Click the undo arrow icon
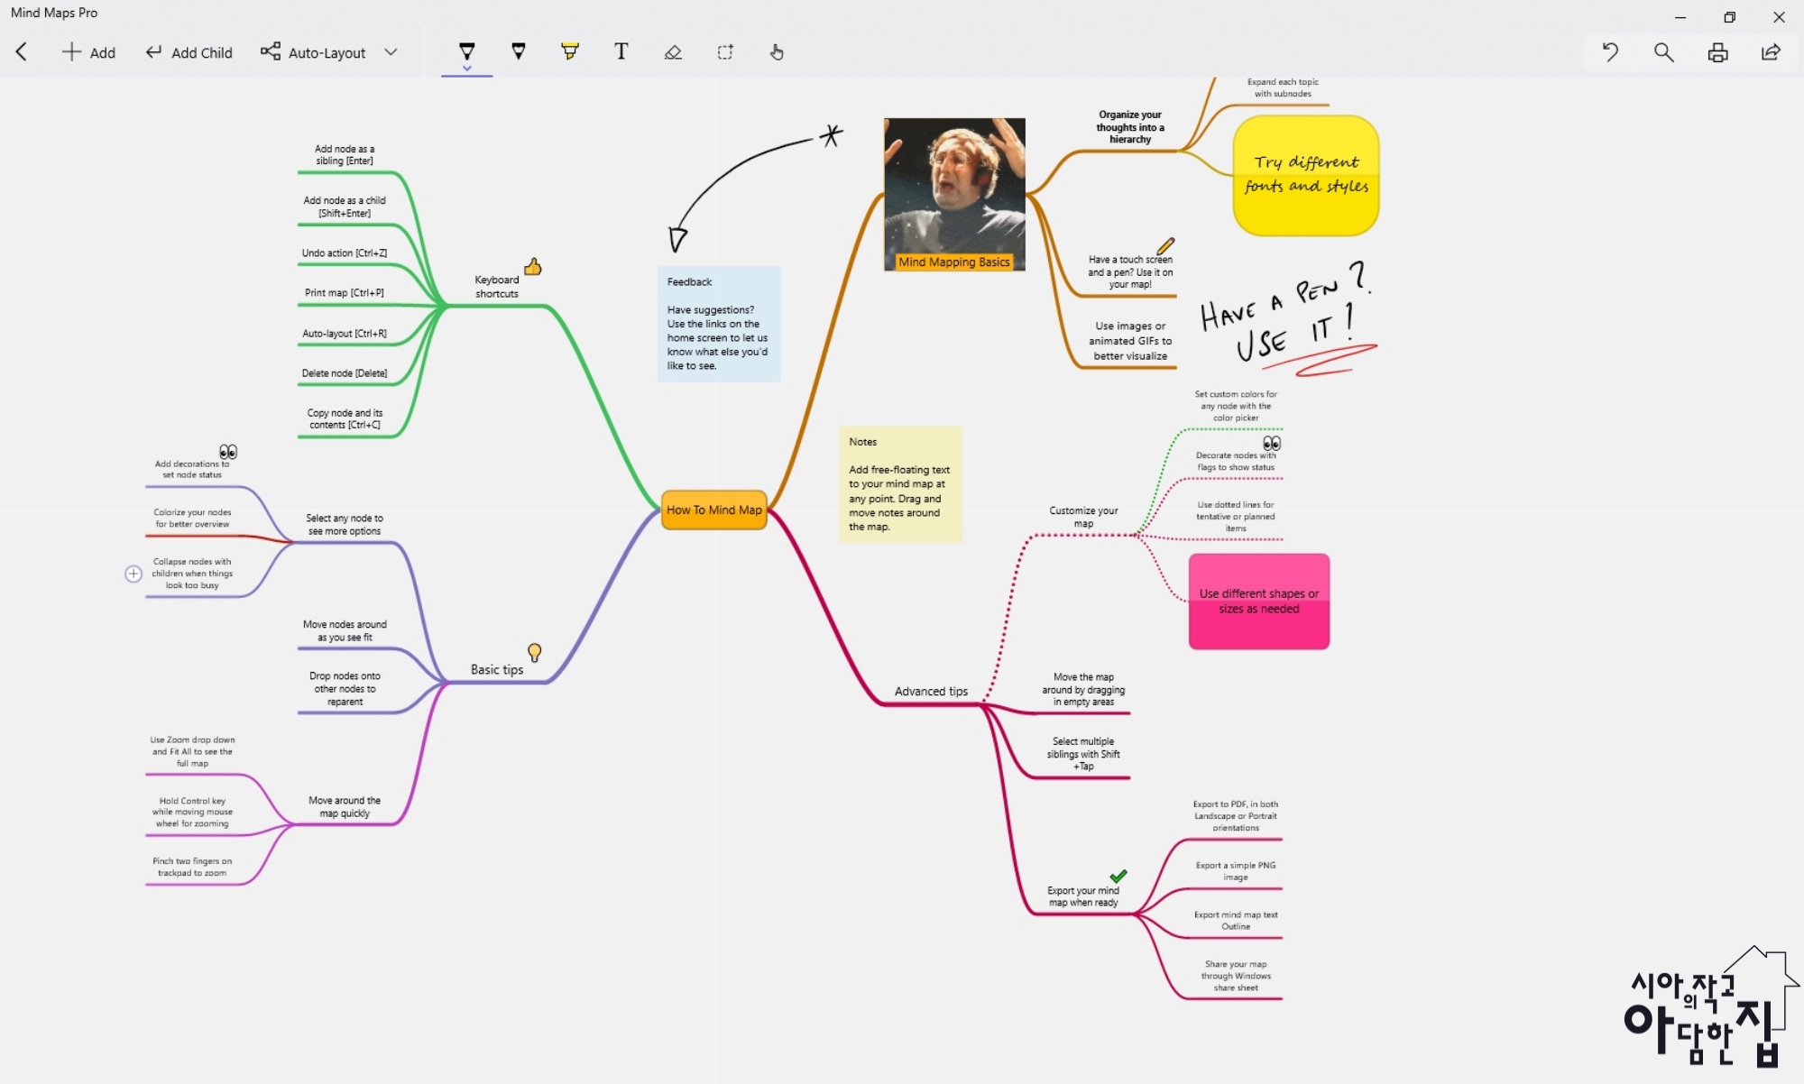Image resolution: width=1804 pixels, height=1084 pixels. tap(1610, 52)
